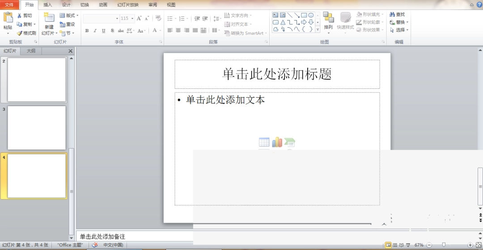
Task: Activate Format Painter (格式刷)
Action: [26, 33]
